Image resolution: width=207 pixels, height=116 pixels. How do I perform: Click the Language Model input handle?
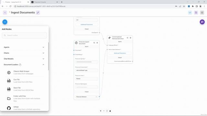[107, 45]
